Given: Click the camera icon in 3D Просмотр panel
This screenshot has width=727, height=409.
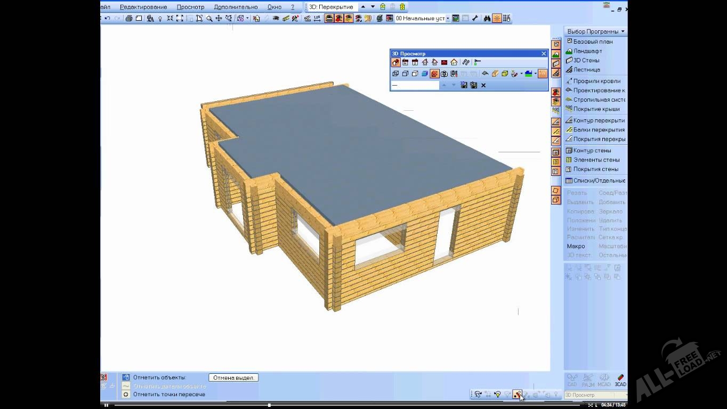Looking at the screenshot, I should tap(444, 74).
